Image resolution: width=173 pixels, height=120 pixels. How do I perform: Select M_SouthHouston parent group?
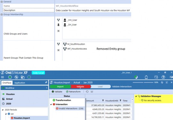pyautogui.click(x=76, y=44)
